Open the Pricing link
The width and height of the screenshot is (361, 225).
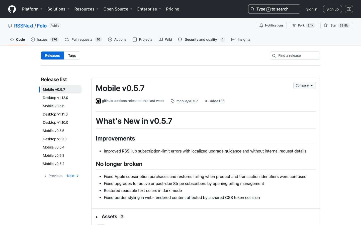click(x=172, y=9)
